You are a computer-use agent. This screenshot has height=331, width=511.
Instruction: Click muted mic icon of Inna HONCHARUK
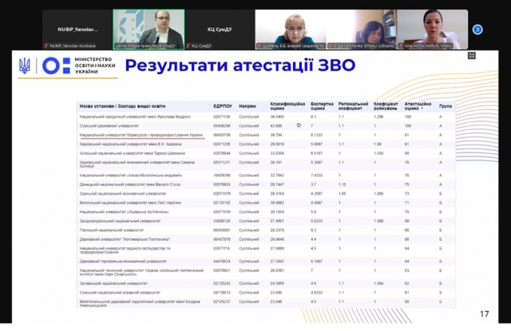pyautogui.click(x=401, y=46)
